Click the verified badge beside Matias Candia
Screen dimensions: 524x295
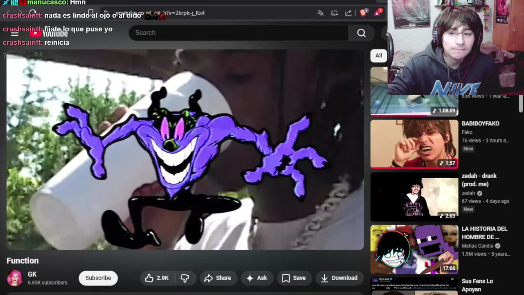498,246
